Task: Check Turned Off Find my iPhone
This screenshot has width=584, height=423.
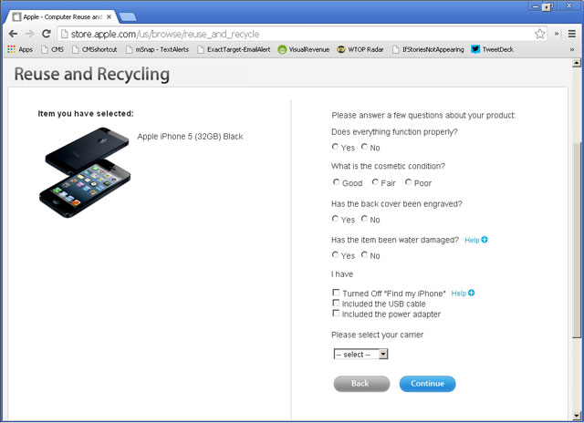Action: coord(336,293)
